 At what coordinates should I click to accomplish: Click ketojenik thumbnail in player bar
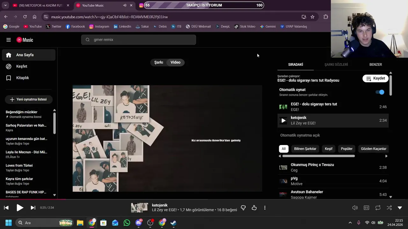point(140,208)
